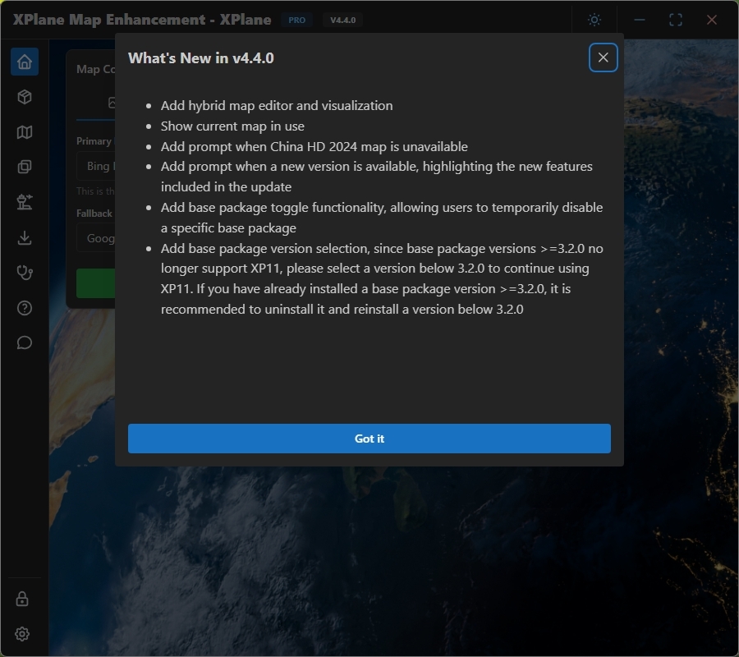Image resolution: width=739 pixels, height=657 pixels.
Task: Click the XPlane Map Enhancement title text
Action: (x=142, y=20)
